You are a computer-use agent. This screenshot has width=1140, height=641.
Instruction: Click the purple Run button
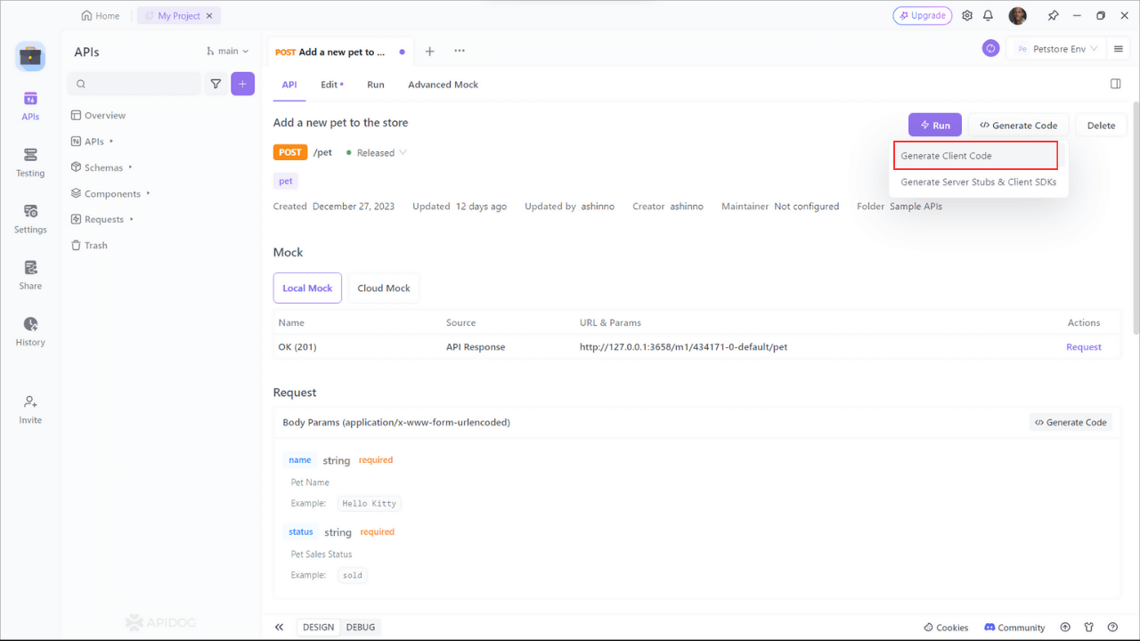click(934, 126)
